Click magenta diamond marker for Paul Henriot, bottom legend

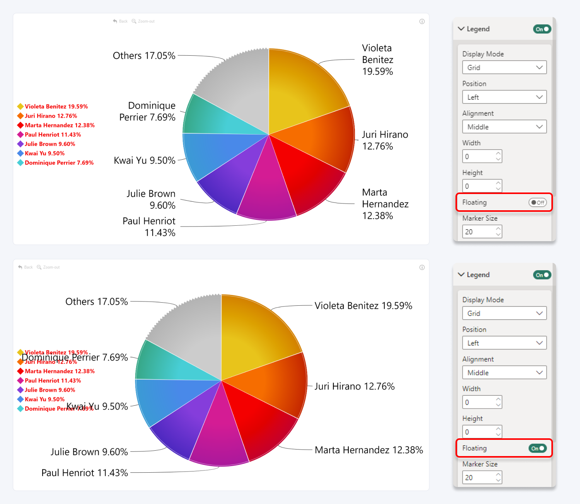(x=20, y=380)
